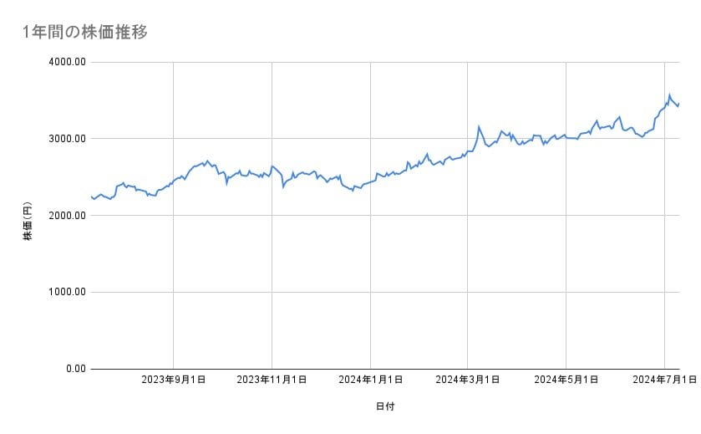Click the rightmost end point of the line
The width and height of the screenshot is (701, 434).
679,103
